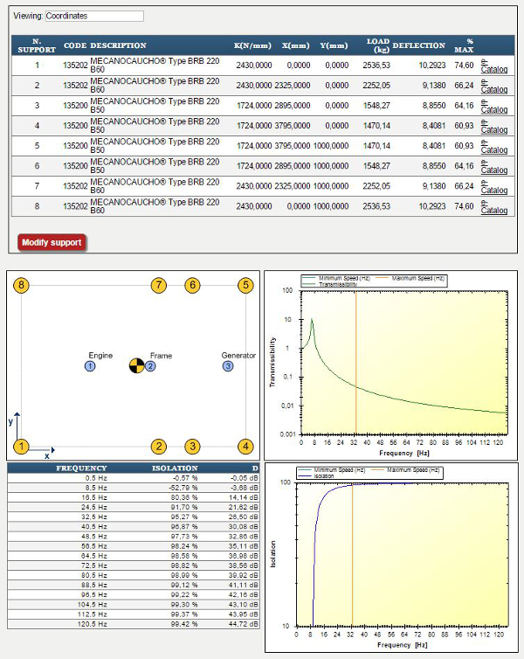Click deflection 9,1380 in support 2 row

pos(434,86)
